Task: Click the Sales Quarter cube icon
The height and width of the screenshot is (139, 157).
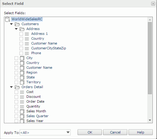Action: [x=22, y=116]
